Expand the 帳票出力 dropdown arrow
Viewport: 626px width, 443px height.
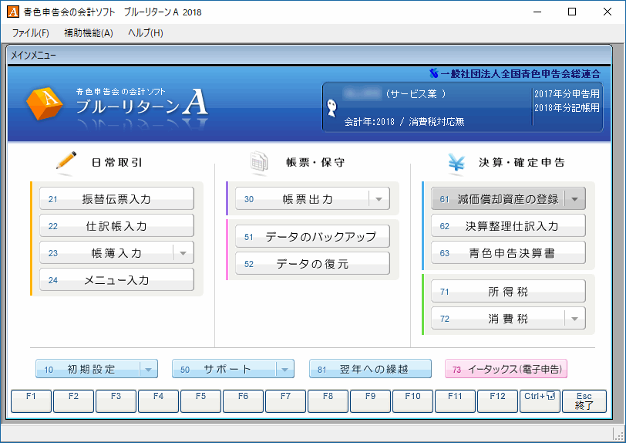point(379,199)
